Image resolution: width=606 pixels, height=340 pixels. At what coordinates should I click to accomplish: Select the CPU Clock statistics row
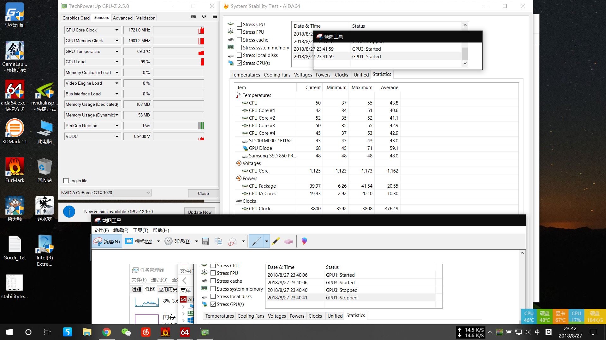tap(376, 209)
